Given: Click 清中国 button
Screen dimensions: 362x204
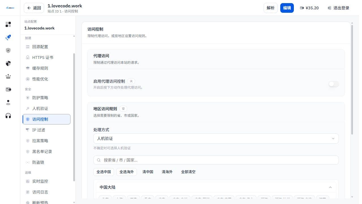Looking at the screenshot, I should (148, 172).
